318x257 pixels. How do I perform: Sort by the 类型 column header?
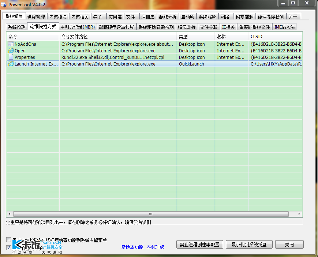point(196,37)
